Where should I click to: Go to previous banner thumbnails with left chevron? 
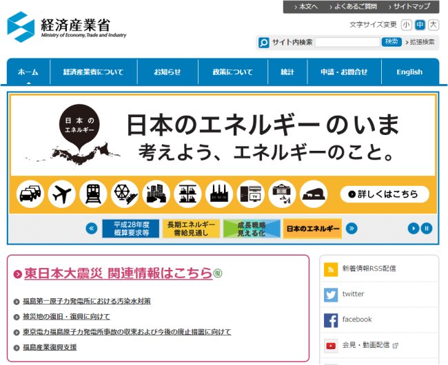point(91,229)
